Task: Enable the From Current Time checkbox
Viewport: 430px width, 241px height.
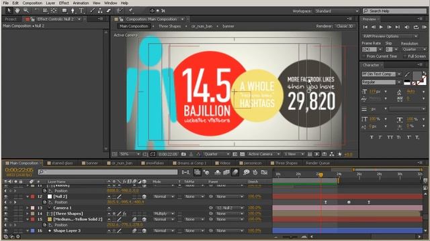Action: coord(364,56)
